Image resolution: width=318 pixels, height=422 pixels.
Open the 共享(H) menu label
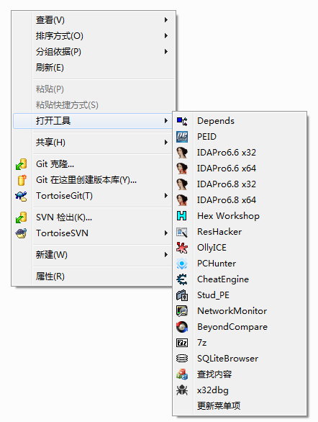point(50,143)
